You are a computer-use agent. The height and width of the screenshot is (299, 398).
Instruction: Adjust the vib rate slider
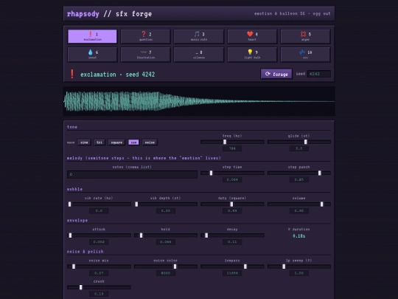[99, 205]
